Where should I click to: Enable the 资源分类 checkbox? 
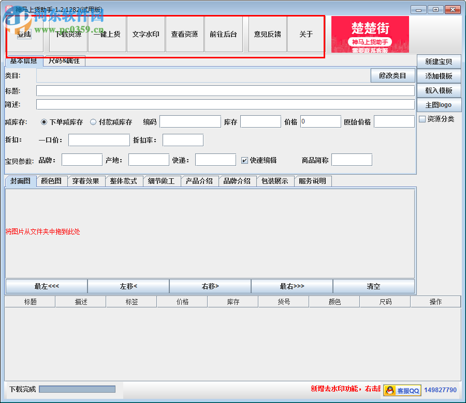[423, 119]
